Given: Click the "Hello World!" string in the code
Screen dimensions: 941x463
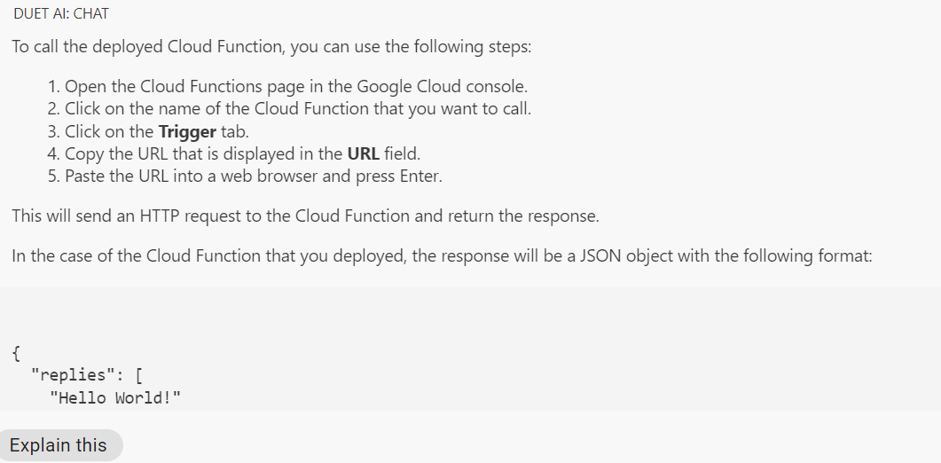Looking at the screenshot, I should [115, 397].
